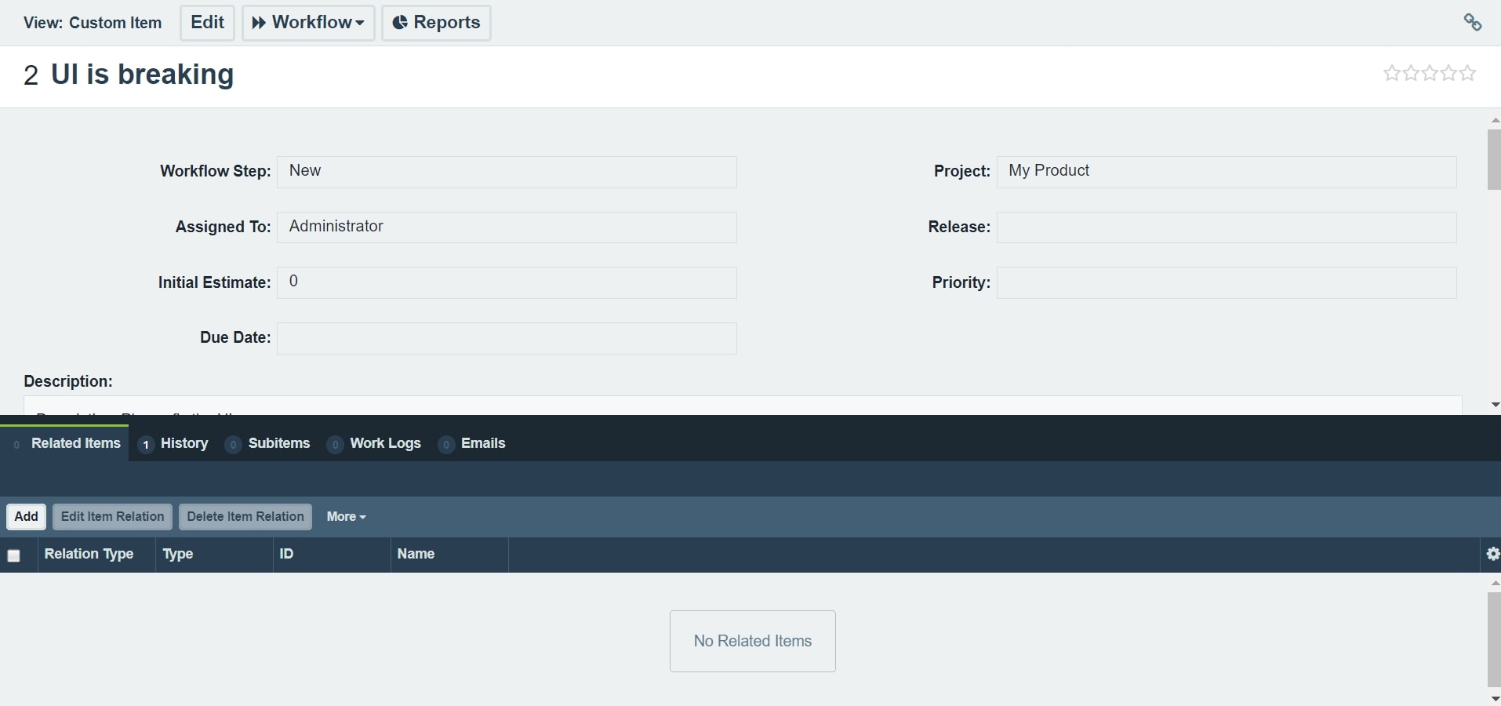Image resolution: width=1501 pixels, height=706 pixels.
Task: Click the details pane scroll up arrow
Action: pyautogui.click(x=1495, y=120)
